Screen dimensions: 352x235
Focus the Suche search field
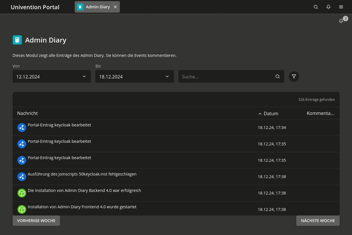click(231, 76)
